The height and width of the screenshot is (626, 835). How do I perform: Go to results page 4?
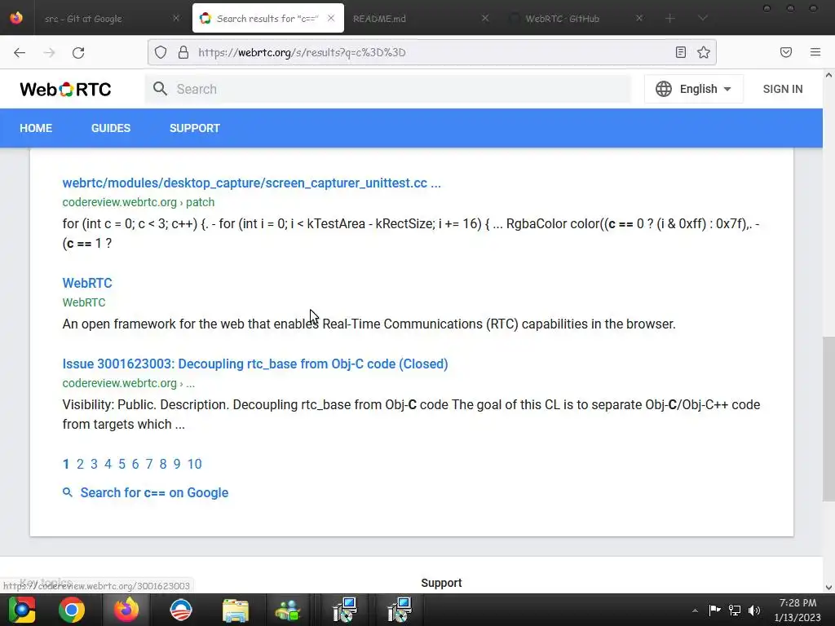[x=108, y=464]
